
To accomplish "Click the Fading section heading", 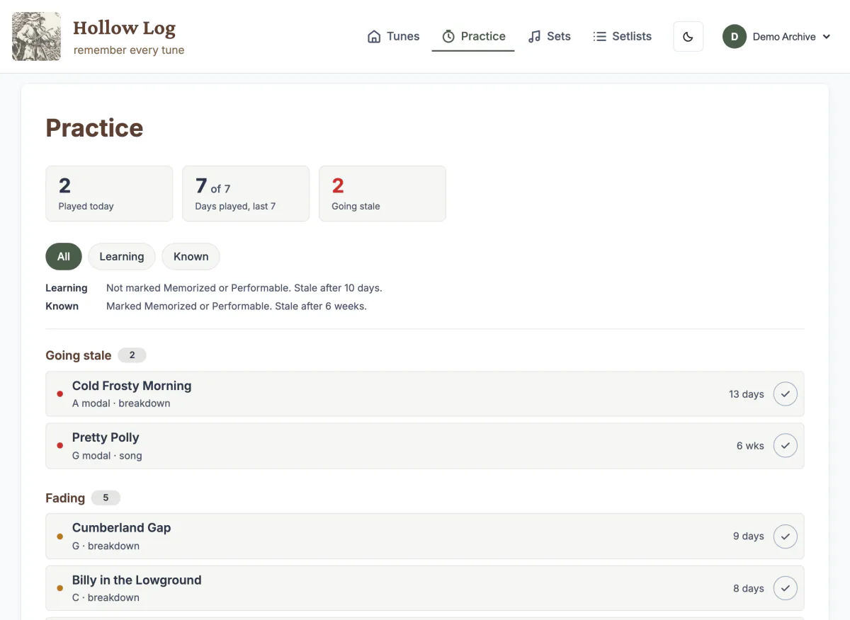I will [65, 498].
